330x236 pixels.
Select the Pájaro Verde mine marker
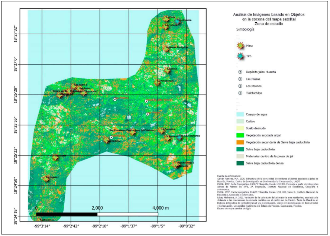pos(59,95)
